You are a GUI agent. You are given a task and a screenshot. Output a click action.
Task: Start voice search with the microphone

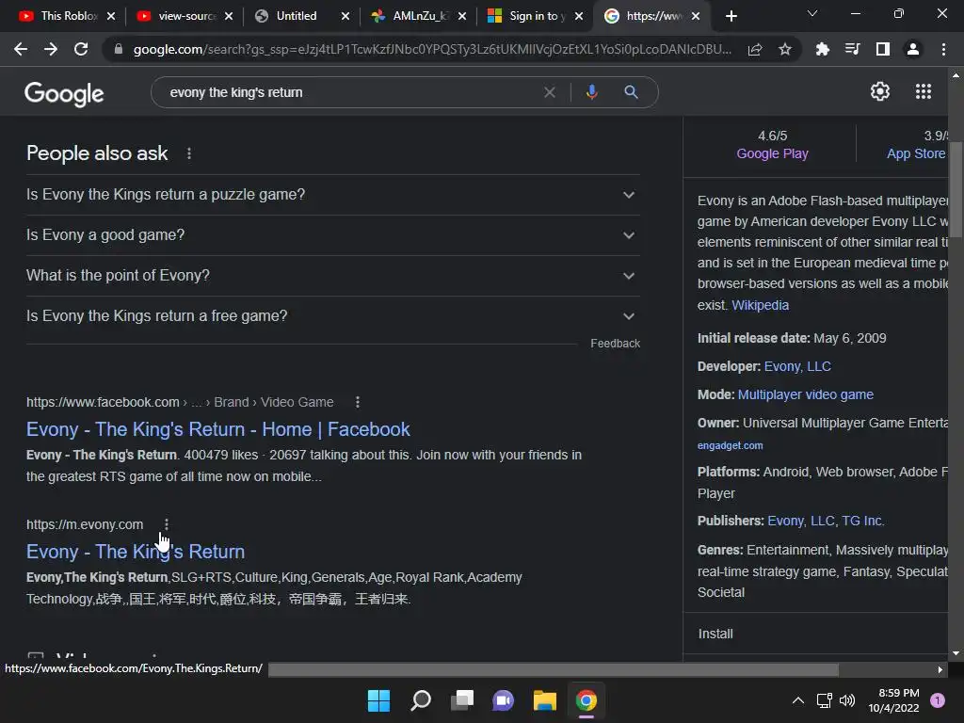coord(591,92)
